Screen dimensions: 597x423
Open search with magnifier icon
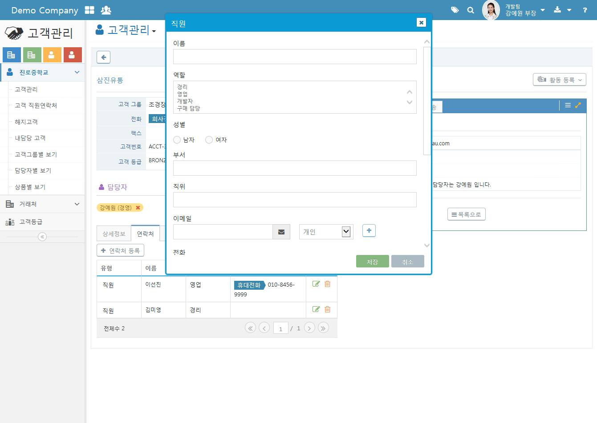(x=471, y=10)
